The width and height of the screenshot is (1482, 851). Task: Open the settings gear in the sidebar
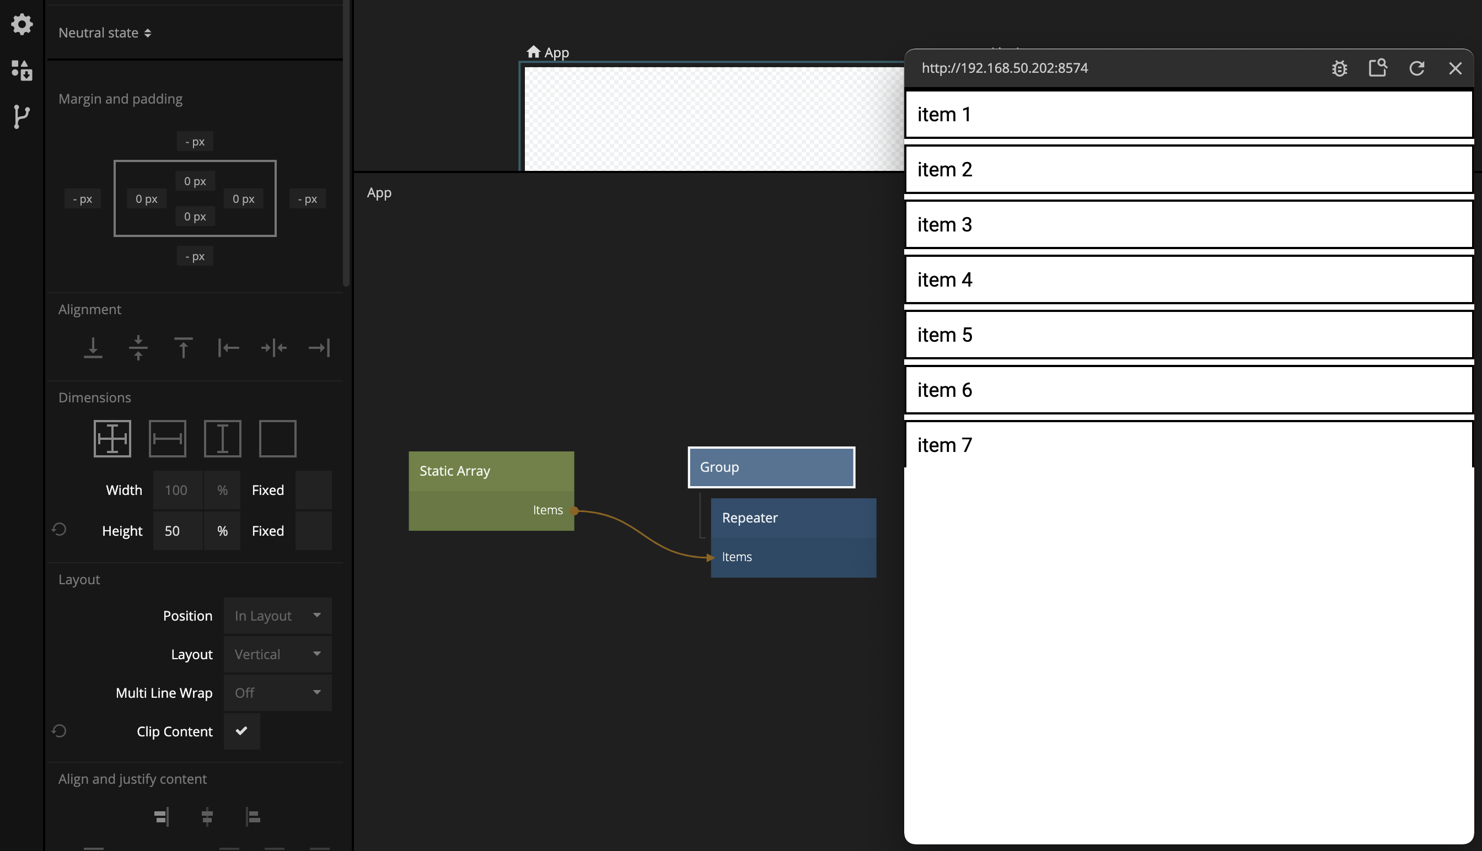(22, 24)
